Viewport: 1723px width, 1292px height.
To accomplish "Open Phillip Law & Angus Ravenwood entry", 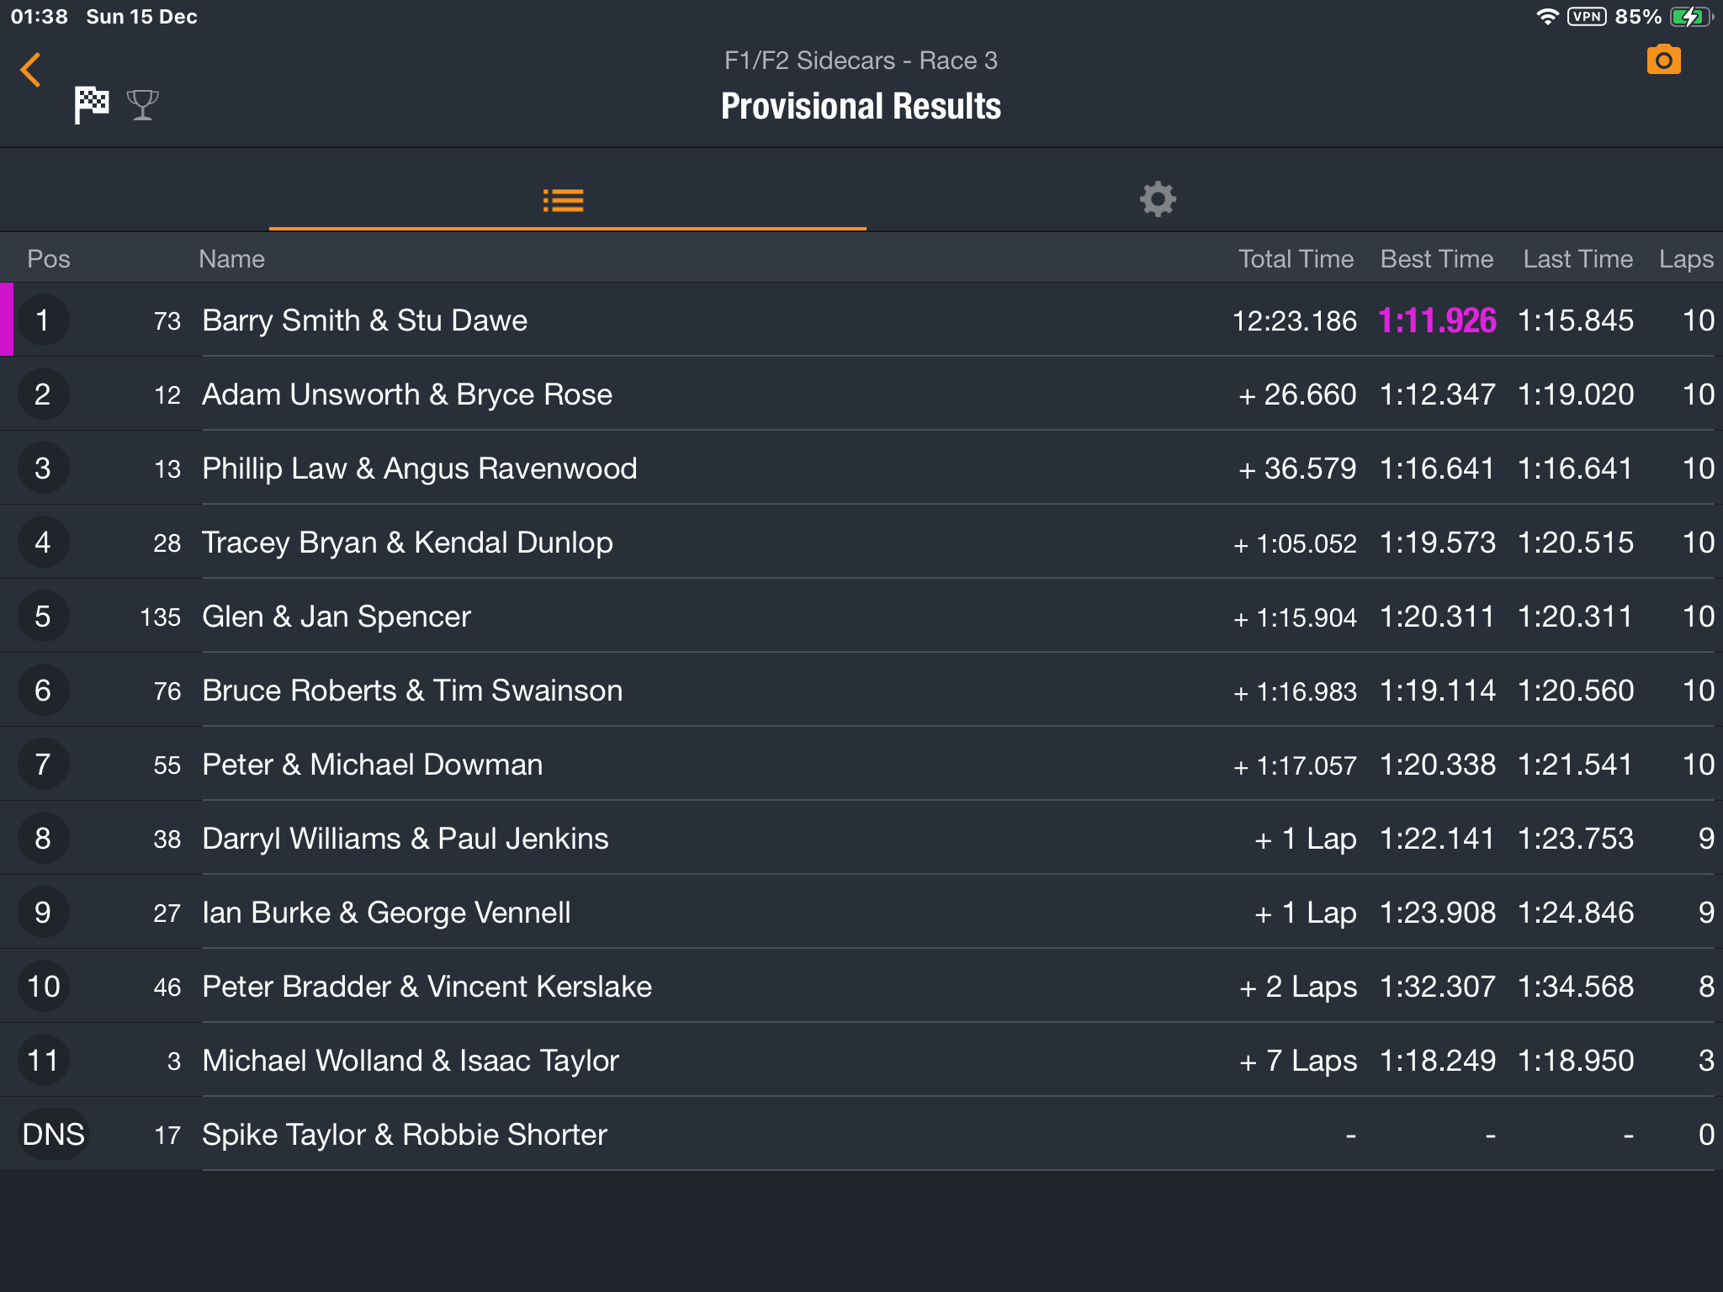I will pyautogui.click(x=861, y=468).
